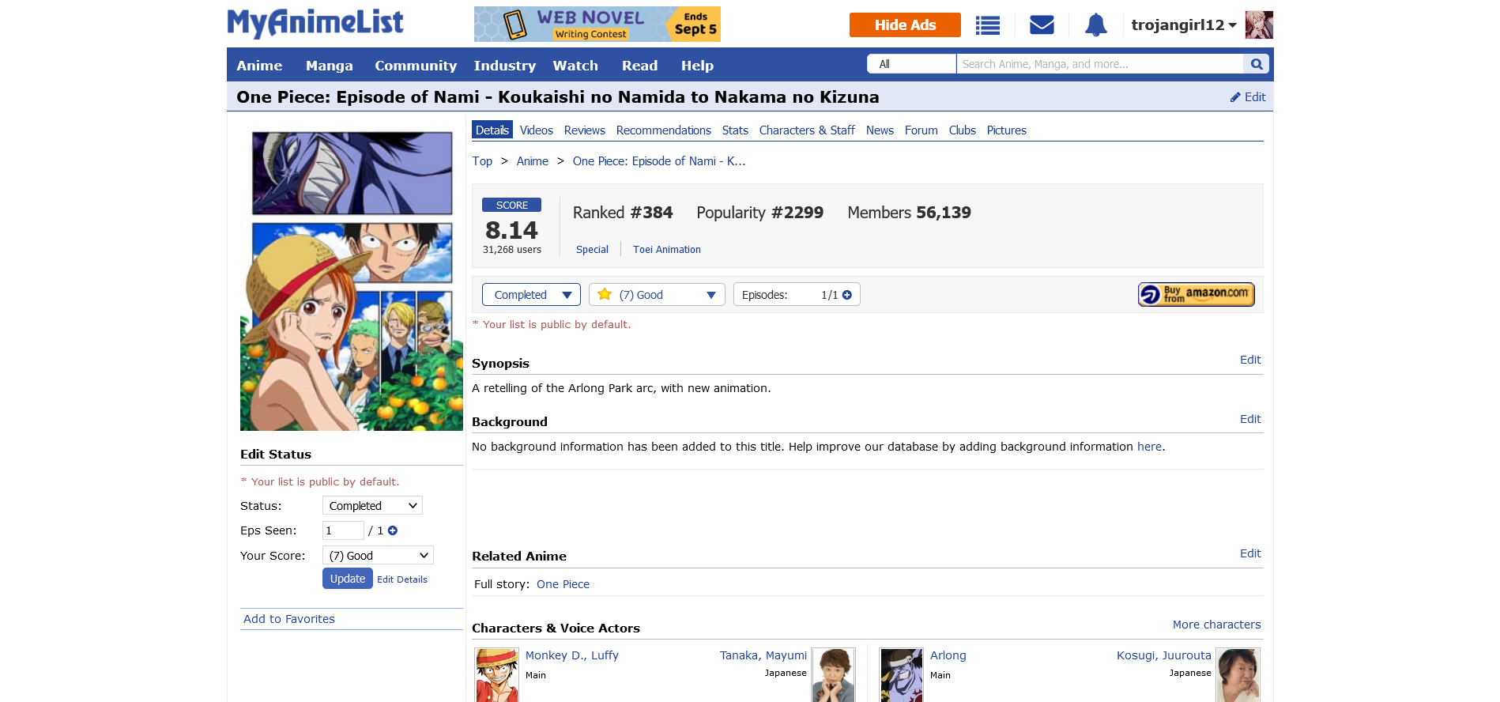This screenshot has height=702, width=1500.
Task: Select the Details tab
Action: (492, 130)
